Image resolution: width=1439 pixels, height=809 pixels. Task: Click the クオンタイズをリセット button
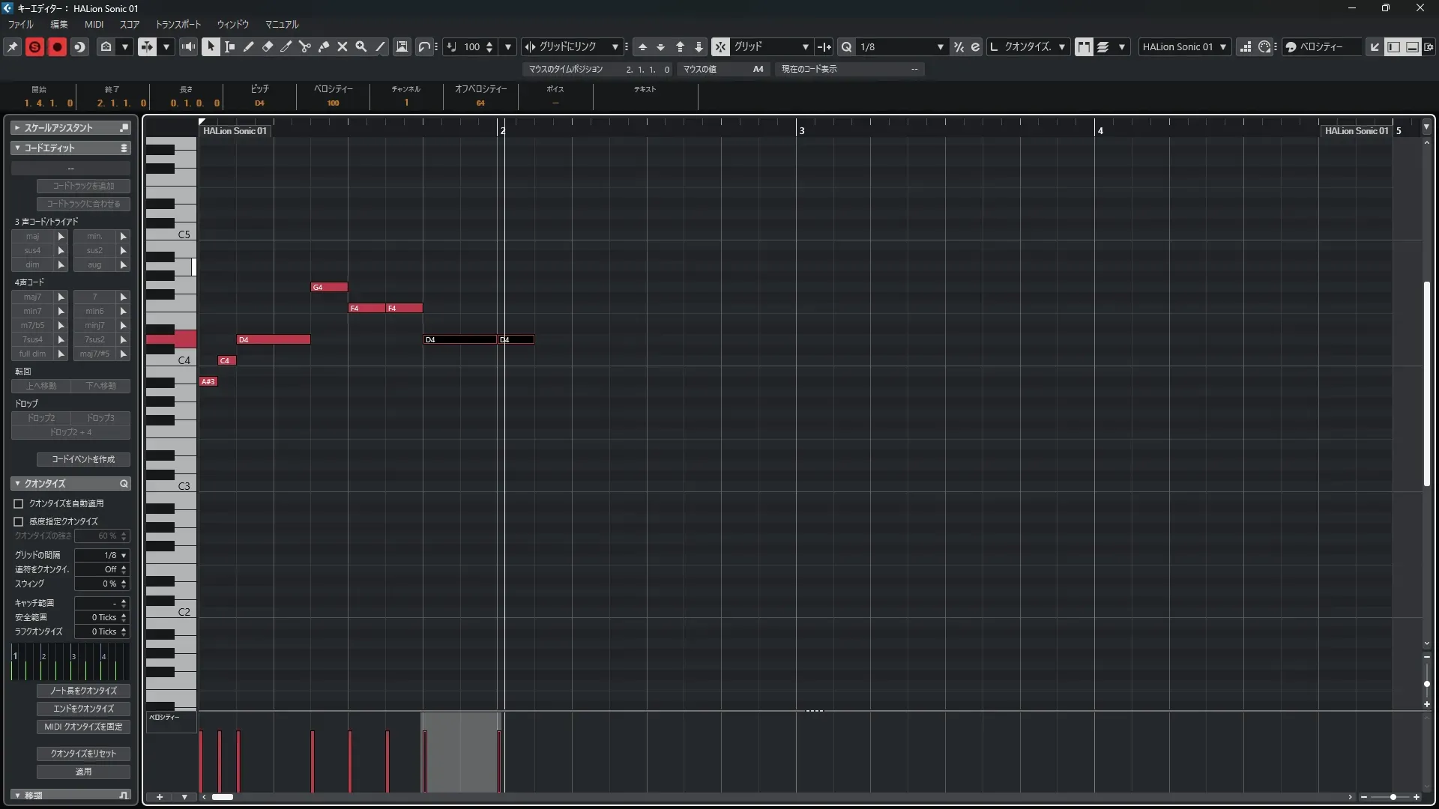point(83,754)
